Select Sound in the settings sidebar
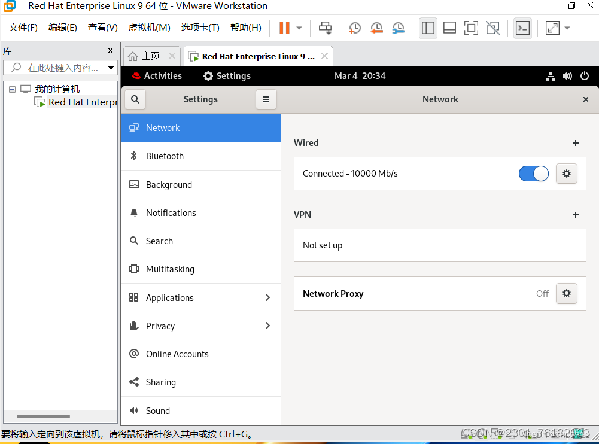The height and width of the screenshot is (444, 599). (x=200, y=410)
